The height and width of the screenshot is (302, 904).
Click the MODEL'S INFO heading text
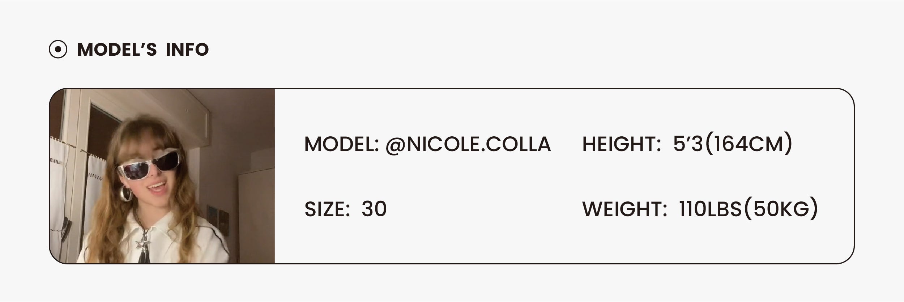[x=143, y=50]
